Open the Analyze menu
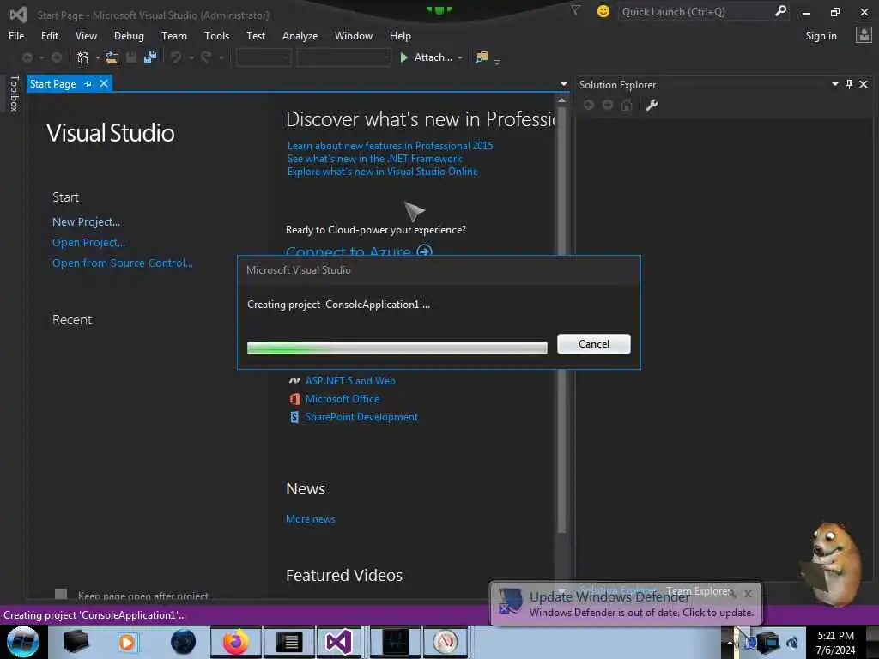Screen dimensions: 879x659 point(300,35)
